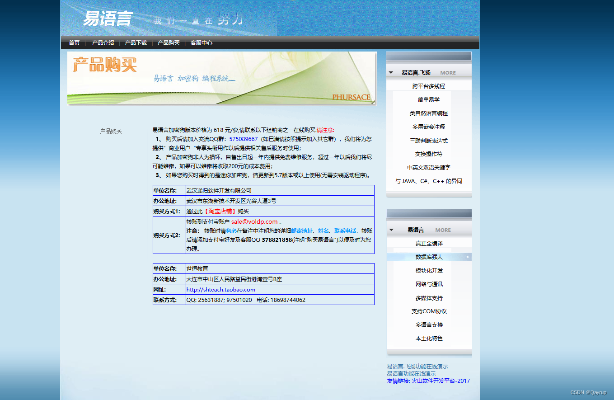The image size is (614, 400).
Task: Click the 世恒教育 company name cell
Action: coord(280,268)
